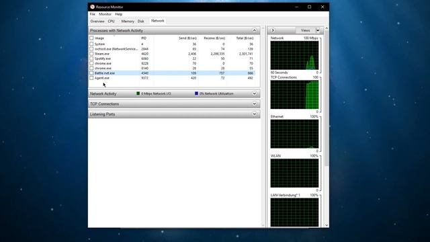Expand the TCP Connections section chevron
The height and width of the screenshot is (242, 430).
click(x=254, y=104)
